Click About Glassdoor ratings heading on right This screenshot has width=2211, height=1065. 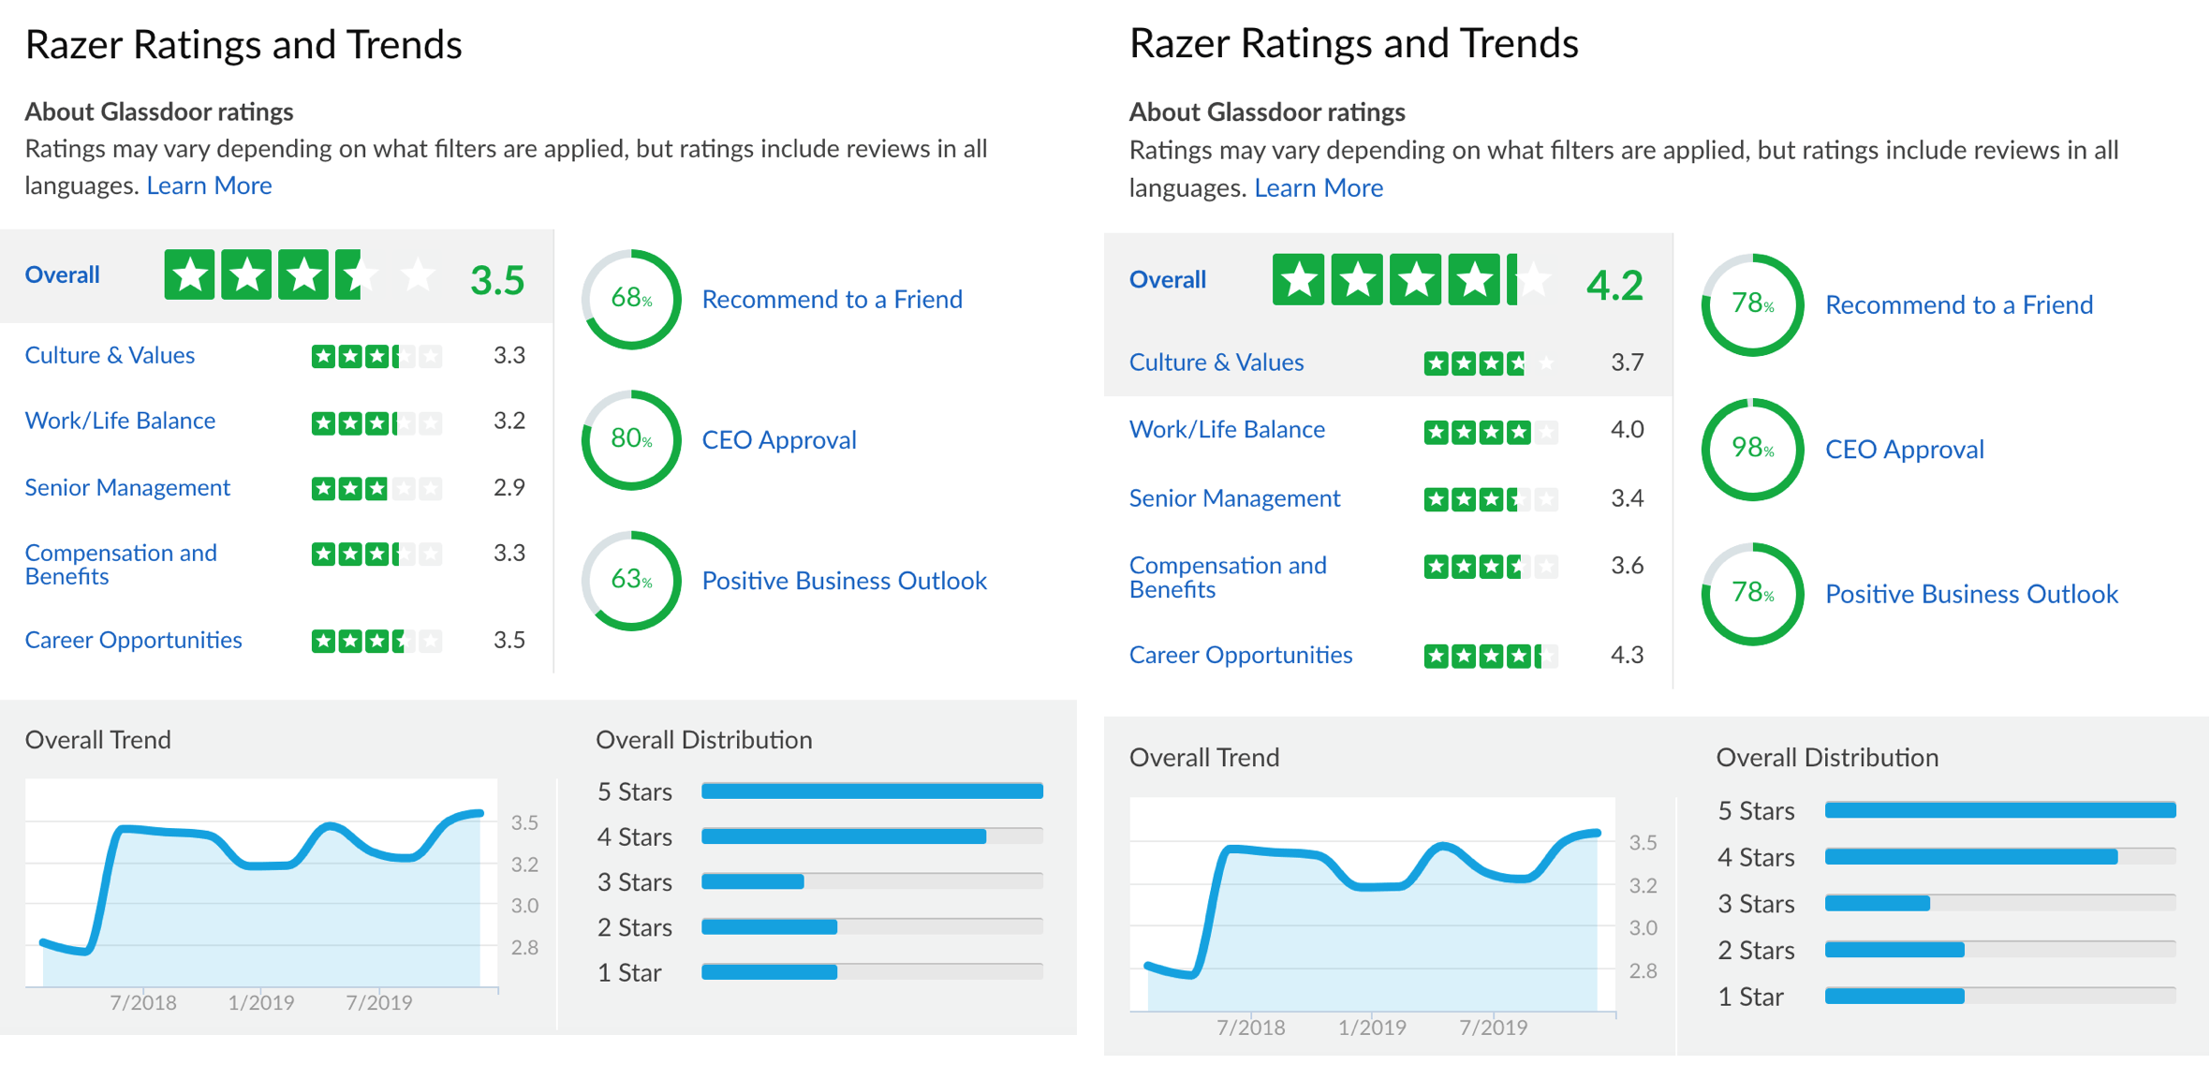(x=1267, y=112)
